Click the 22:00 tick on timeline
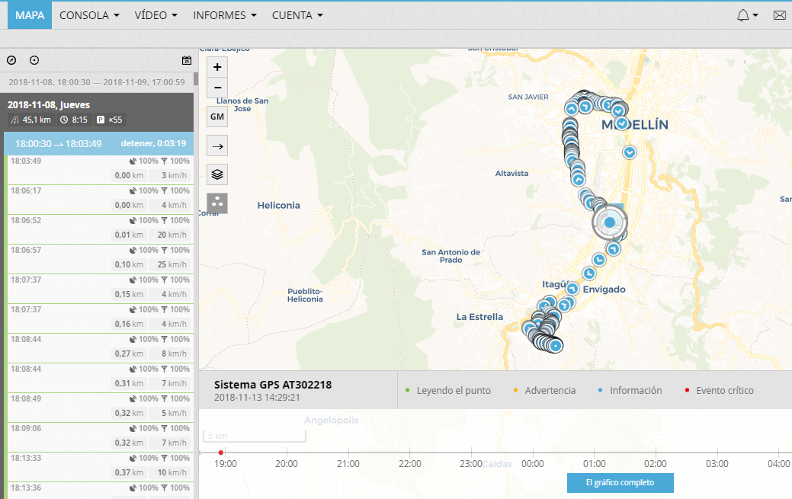Viewport: 792px width, 499px height. point(409,453)
